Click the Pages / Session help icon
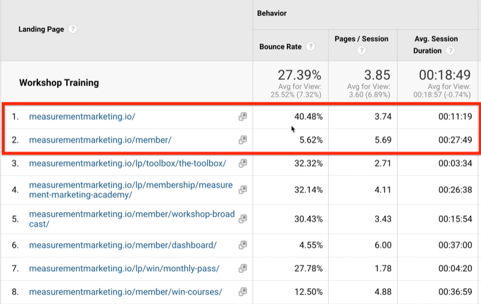The width and height of the screenshot is (481, 304). (x=362, y=50)
